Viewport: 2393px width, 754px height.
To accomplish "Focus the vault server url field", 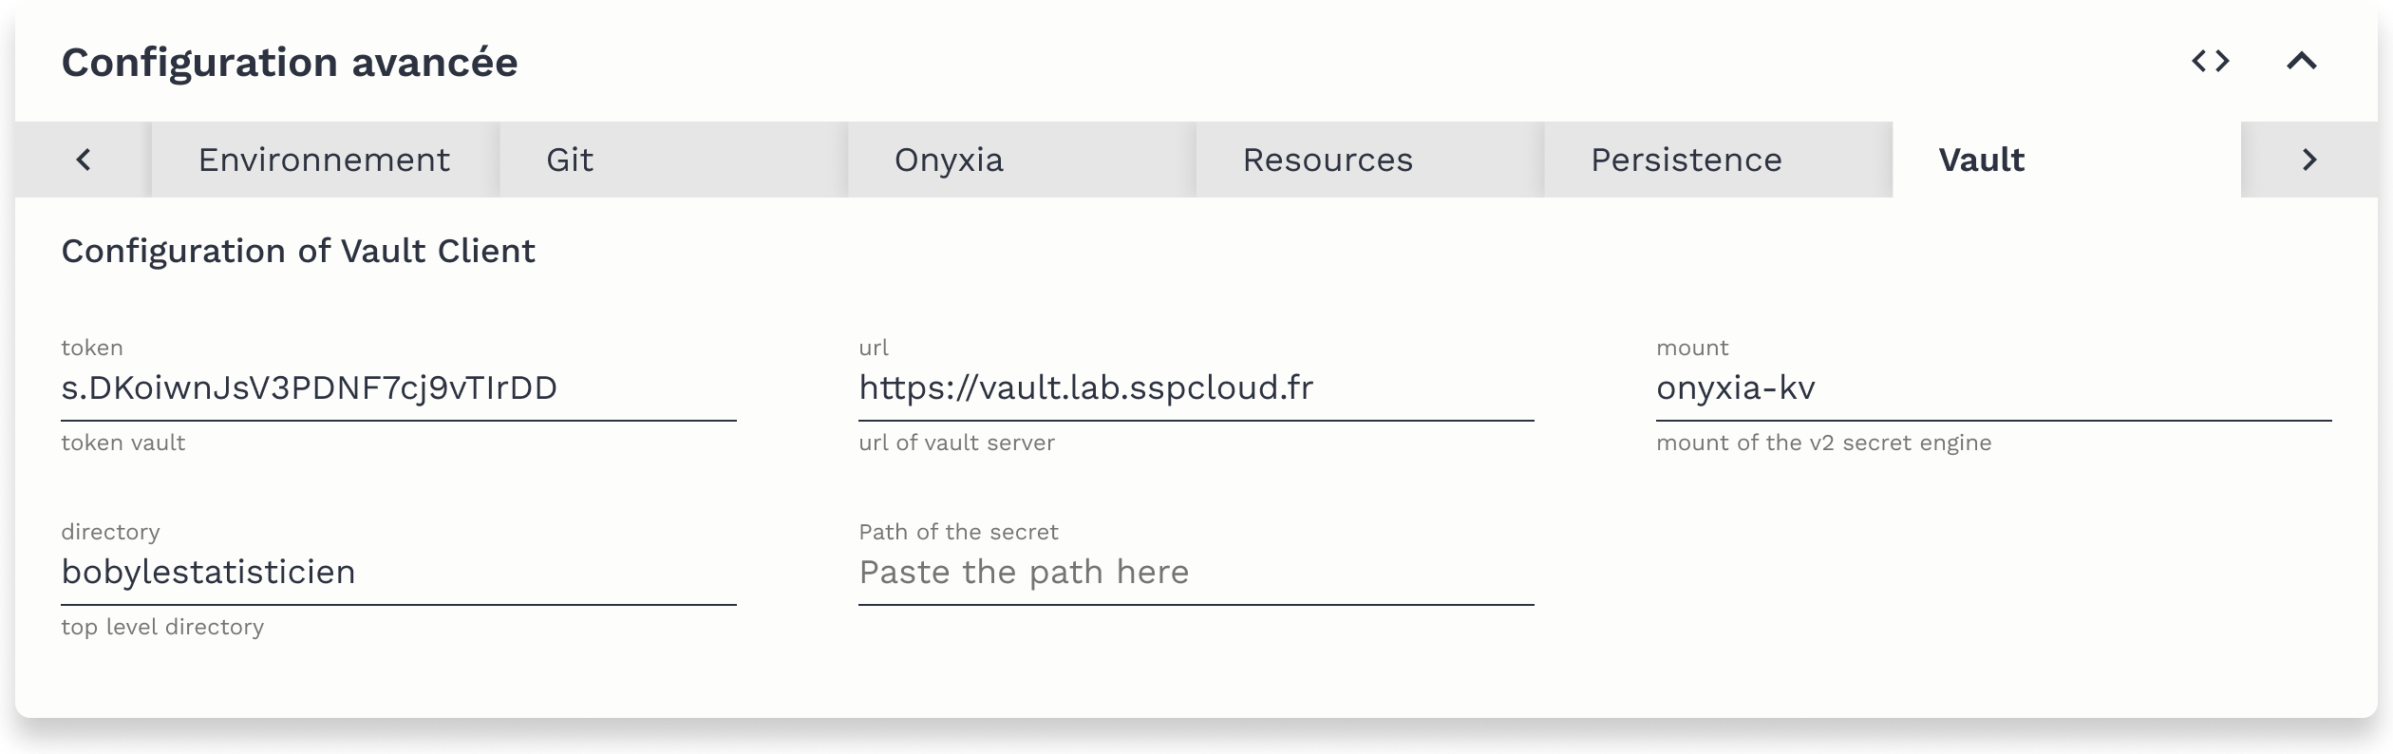I will click(1196, 388).
